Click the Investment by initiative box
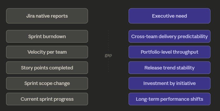Viewport: 220px width, 111px height. (170, 83)
